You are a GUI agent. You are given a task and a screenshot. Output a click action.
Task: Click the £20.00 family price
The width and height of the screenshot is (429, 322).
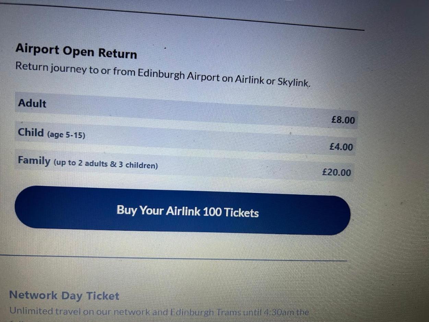tap(336, 172)
